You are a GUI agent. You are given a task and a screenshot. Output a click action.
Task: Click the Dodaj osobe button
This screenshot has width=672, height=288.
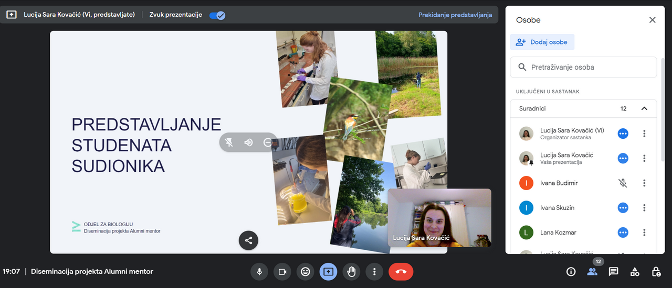tap(542, 42)
